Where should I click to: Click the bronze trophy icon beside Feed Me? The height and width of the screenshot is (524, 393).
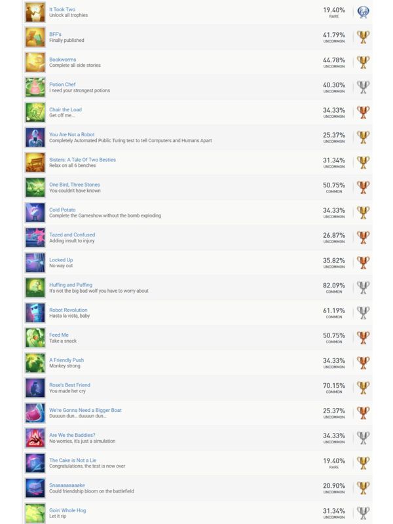point(363,338)
